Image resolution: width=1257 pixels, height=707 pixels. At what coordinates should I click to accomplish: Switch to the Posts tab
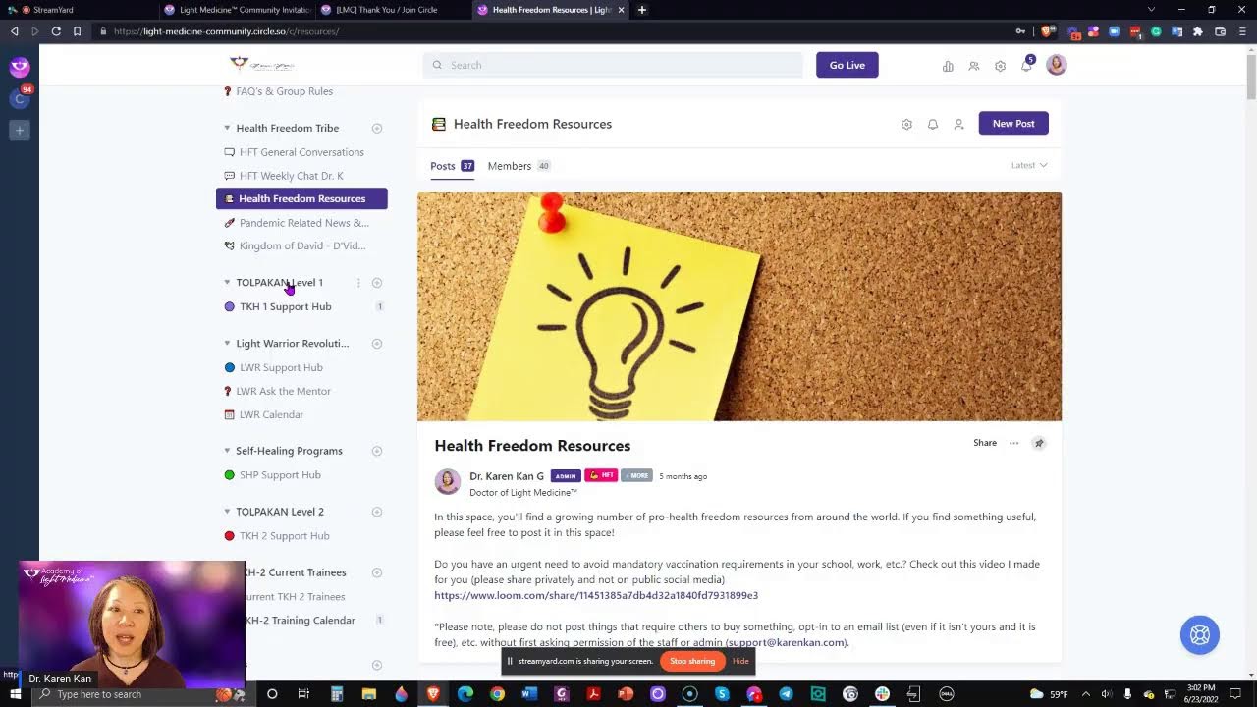click(452, 166)
